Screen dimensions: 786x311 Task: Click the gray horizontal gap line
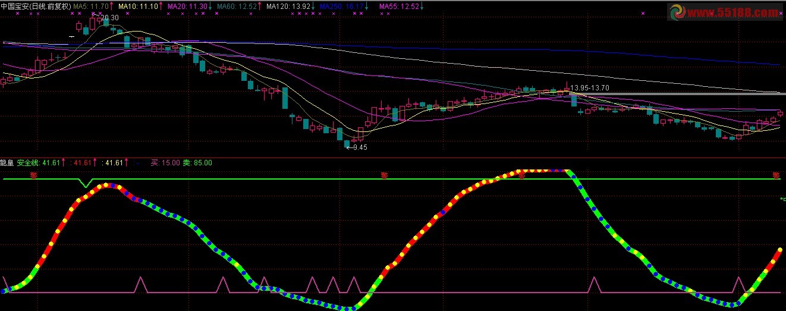(678, 94)
